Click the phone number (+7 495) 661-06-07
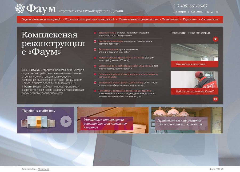Image resolution: width=240 pixels, height=172 pixels. (190, 6)
